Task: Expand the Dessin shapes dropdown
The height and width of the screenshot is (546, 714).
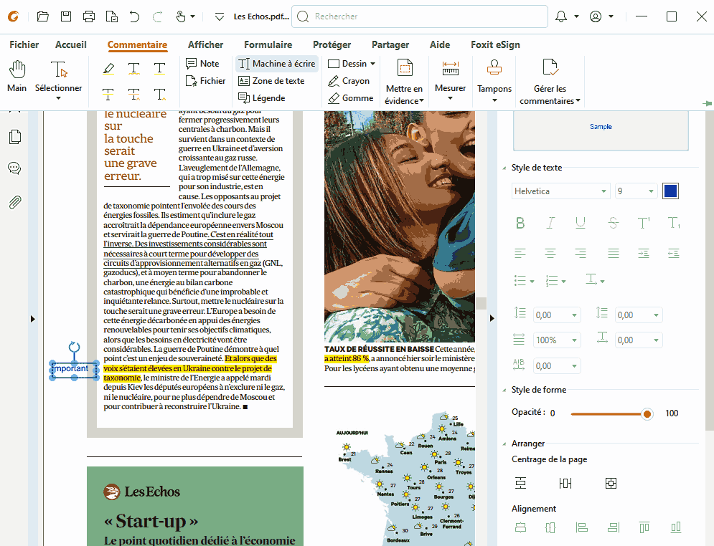Action: (x=373, y=64)
